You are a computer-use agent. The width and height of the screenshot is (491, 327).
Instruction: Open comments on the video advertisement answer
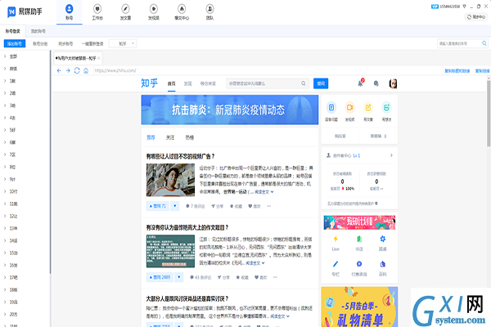[195, 206]
